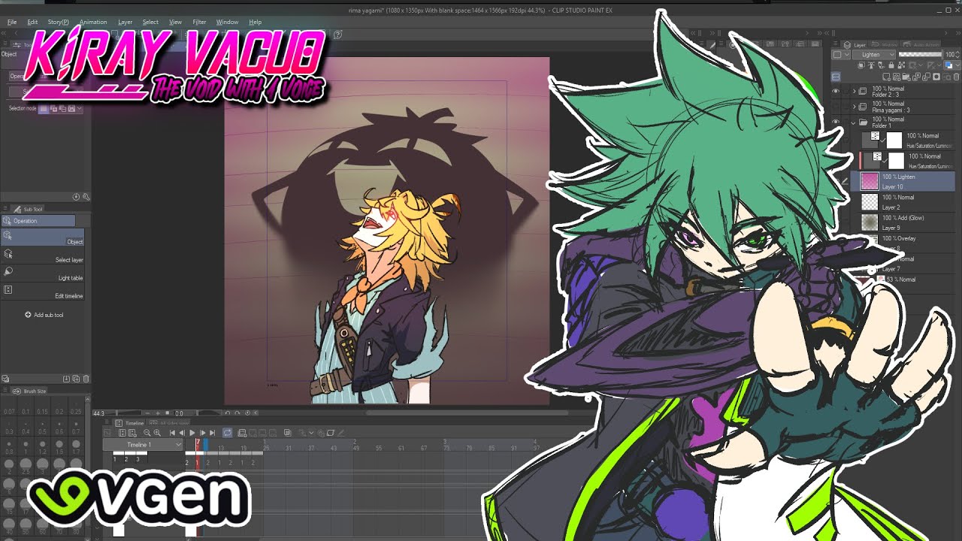
Task: Click the import sub tool icon
Action: 66,379
